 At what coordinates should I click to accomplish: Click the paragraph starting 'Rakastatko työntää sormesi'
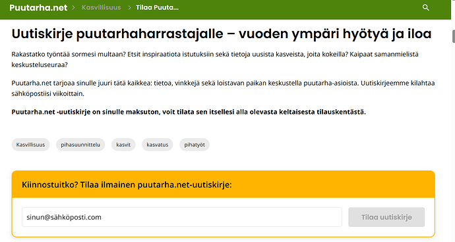pyautogui.click(x=215, y=59)
